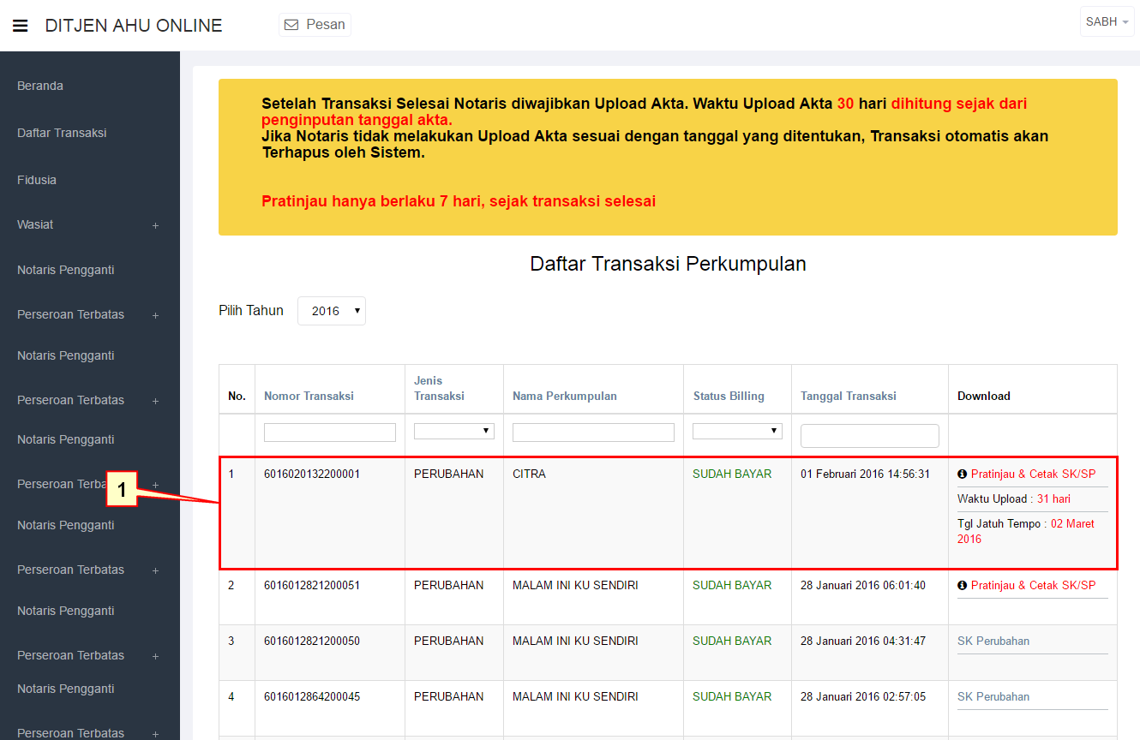This screenshot has height=740, width=1140.
Task: Click Tanggal Transaksi filter field
Action: click(869, 436)
